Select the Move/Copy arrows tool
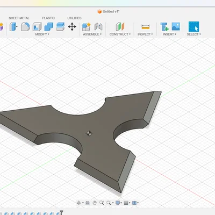The width and height of the screenshot is (215, 215). point(72,27)
